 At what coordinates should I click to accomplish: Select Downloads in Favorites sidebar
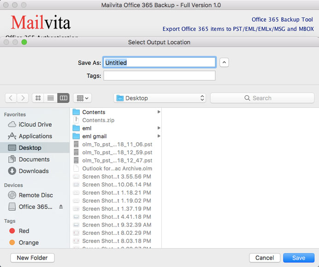pyautogui.click(x=33, y=171)
